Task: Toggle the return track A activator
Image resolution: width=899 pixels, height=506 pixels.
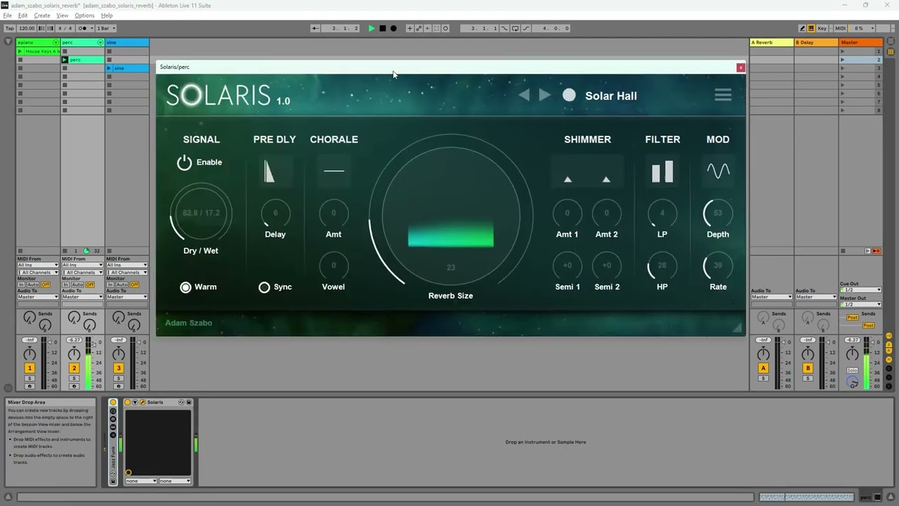Action: click(x=763, y=368)
